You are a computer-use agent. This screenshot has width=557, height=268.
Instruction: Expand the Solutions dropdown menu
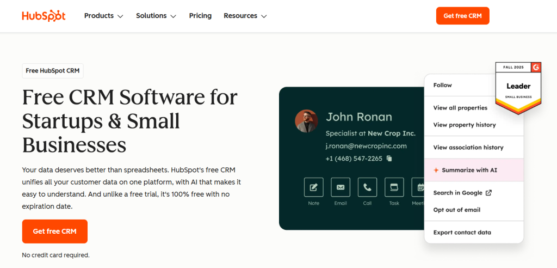click(156, 16)
